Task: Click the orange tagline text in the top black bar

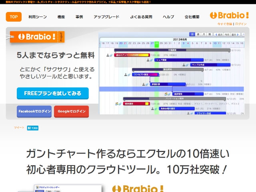Action: coord(78,2)
